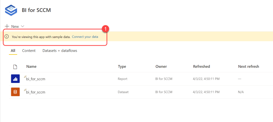Image resolution: width=273 pixels, height=122 pixels.
Task: Click the BI for SCCM workspace logo
Action: click(x=11, y=10)
